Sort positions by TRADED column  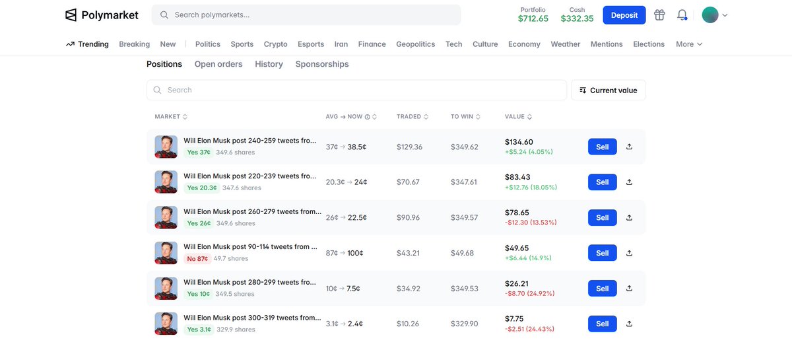click(412, 117)
